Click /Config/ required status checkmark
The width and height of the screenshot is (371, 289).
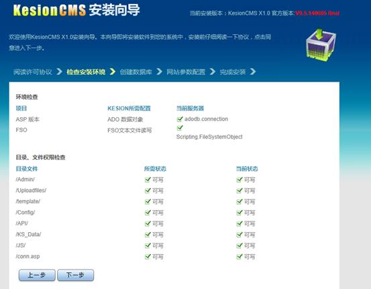[x=148, y=212]
